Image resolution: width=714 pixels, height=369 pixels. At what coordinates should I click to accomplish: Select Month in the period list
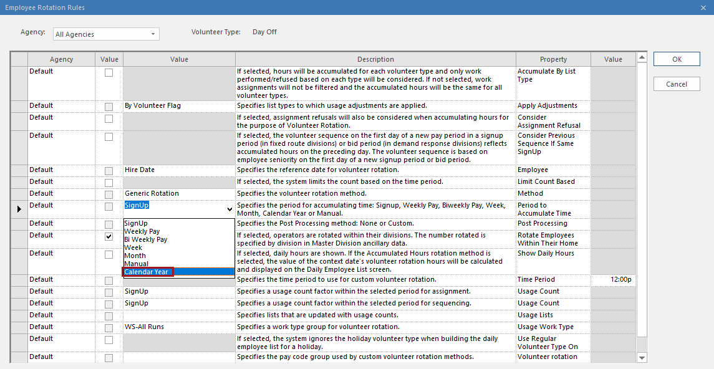point(135,256)
